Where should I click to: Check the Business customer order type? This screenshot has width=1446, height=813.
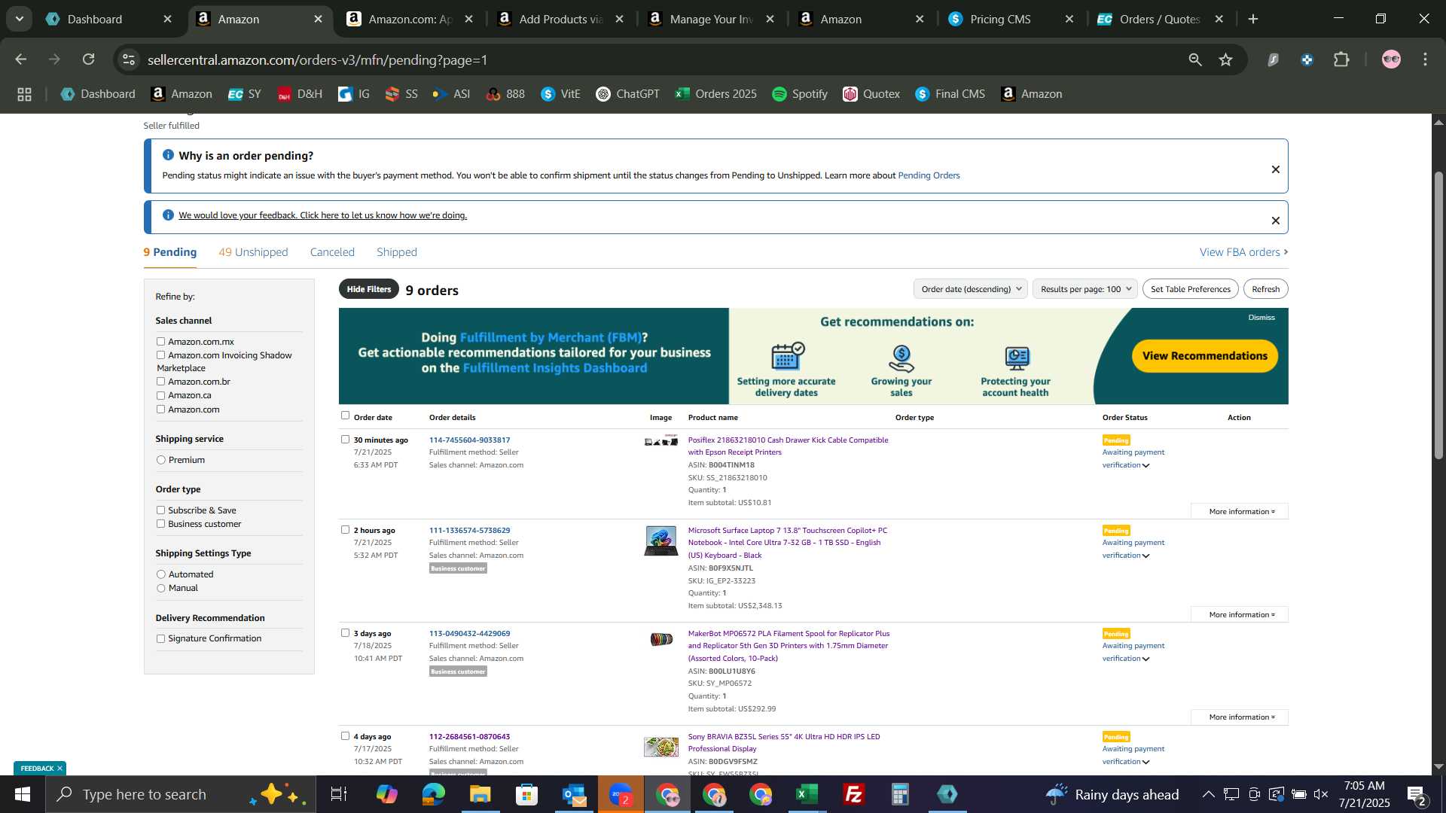point(160,524)
